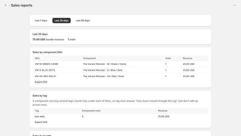Export CSV for Sales by tag
The height and width of the screenshot is (136, 241).
click(x=41, y=122)
